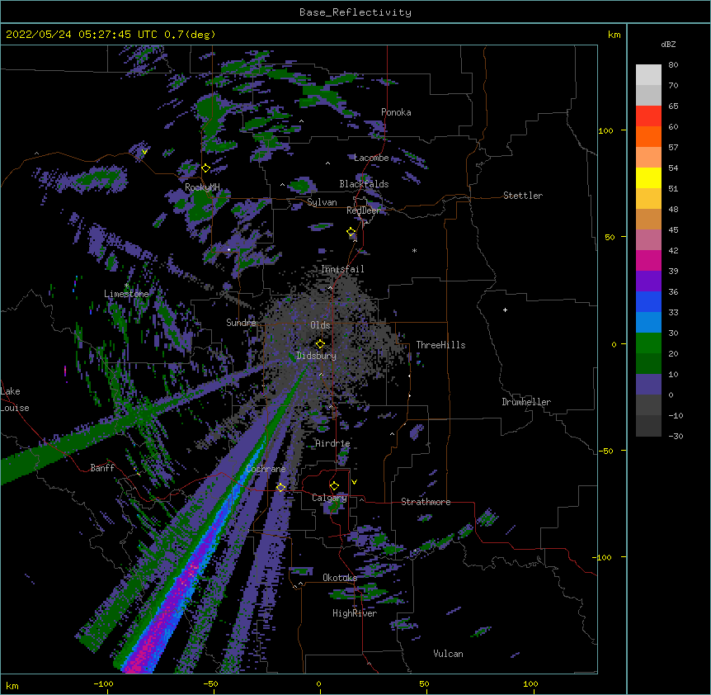Click the Lacombe town label

point(371,158)
